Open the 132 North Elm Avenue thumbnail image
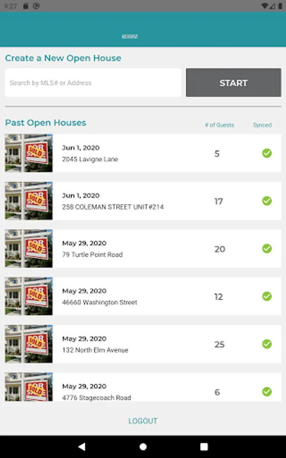 tap(28, 344)
